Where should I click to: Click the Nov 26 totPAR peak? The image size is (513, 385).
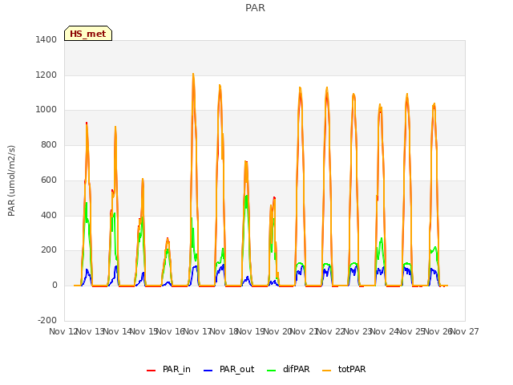[x=434, y=104]
